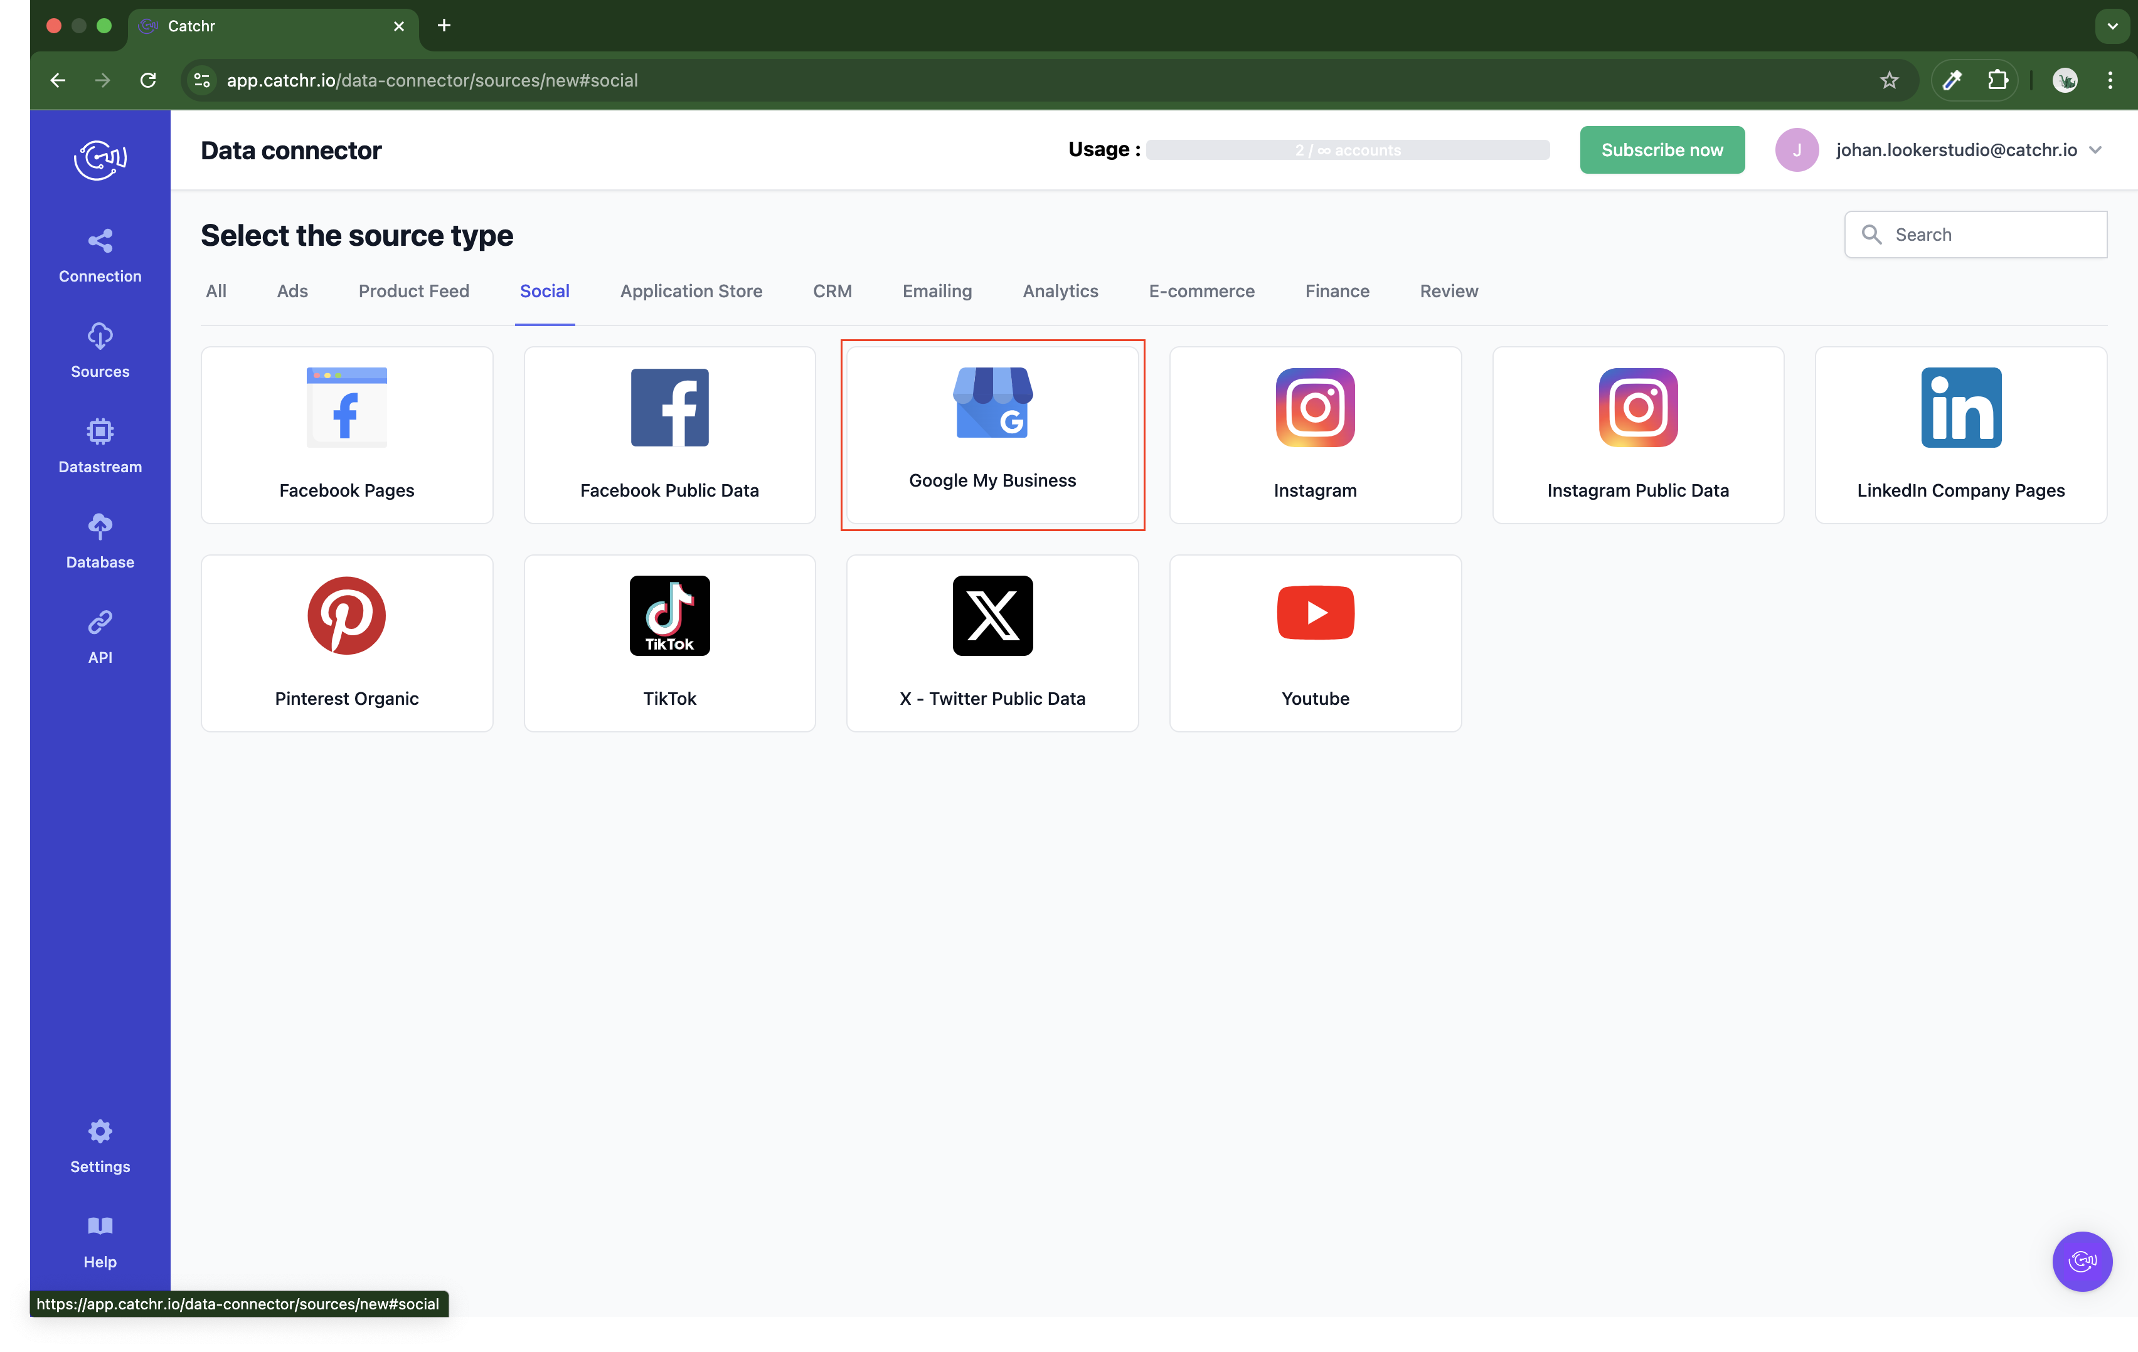The height and width of the screenshot is (1352, 2138).
Task: Open the Connection section in sidebar
Action: [100, 256]
